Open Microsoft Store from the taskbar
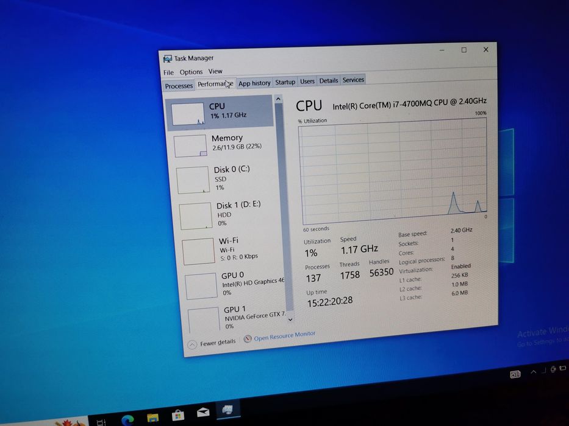Image resolution: width=569 pixels, height=426 pixels. click(x=178, y=415)
